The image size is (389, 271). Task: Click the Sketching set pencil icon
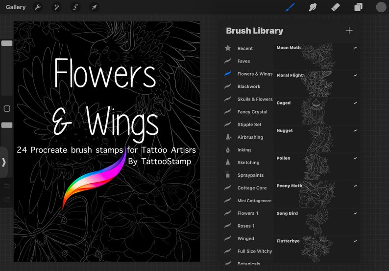(x=228, y=162)
